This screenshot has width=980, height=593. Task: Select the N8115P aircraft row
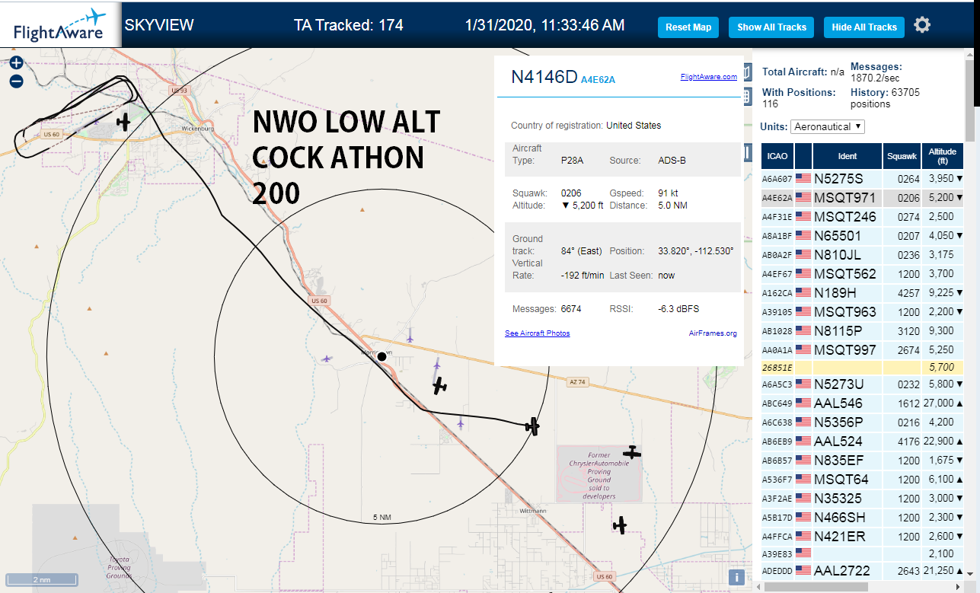[x=863, y=331]
